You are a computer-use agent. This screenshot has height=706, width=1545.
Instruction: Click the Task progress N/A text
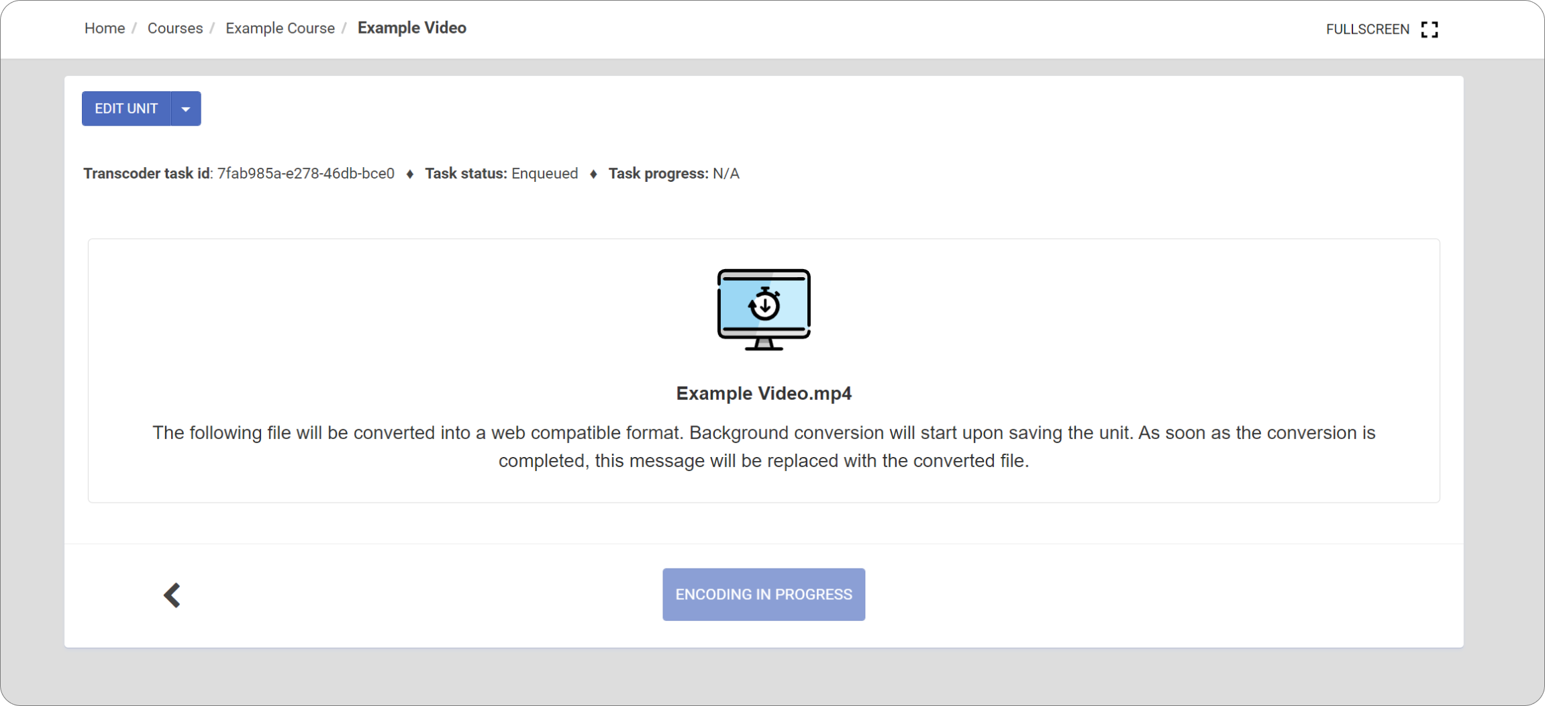pos(674,174)
